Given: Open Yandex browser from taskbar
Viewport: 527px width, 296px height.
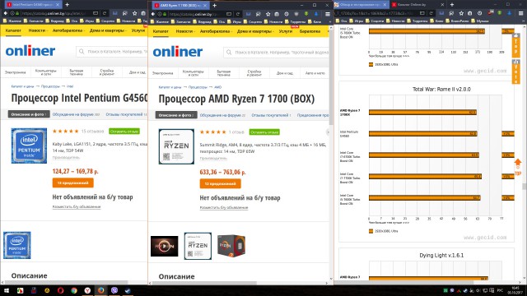Looking at the screenshot, I should 87,290.
